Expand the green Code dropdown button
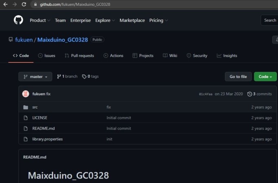 (265, 76)
